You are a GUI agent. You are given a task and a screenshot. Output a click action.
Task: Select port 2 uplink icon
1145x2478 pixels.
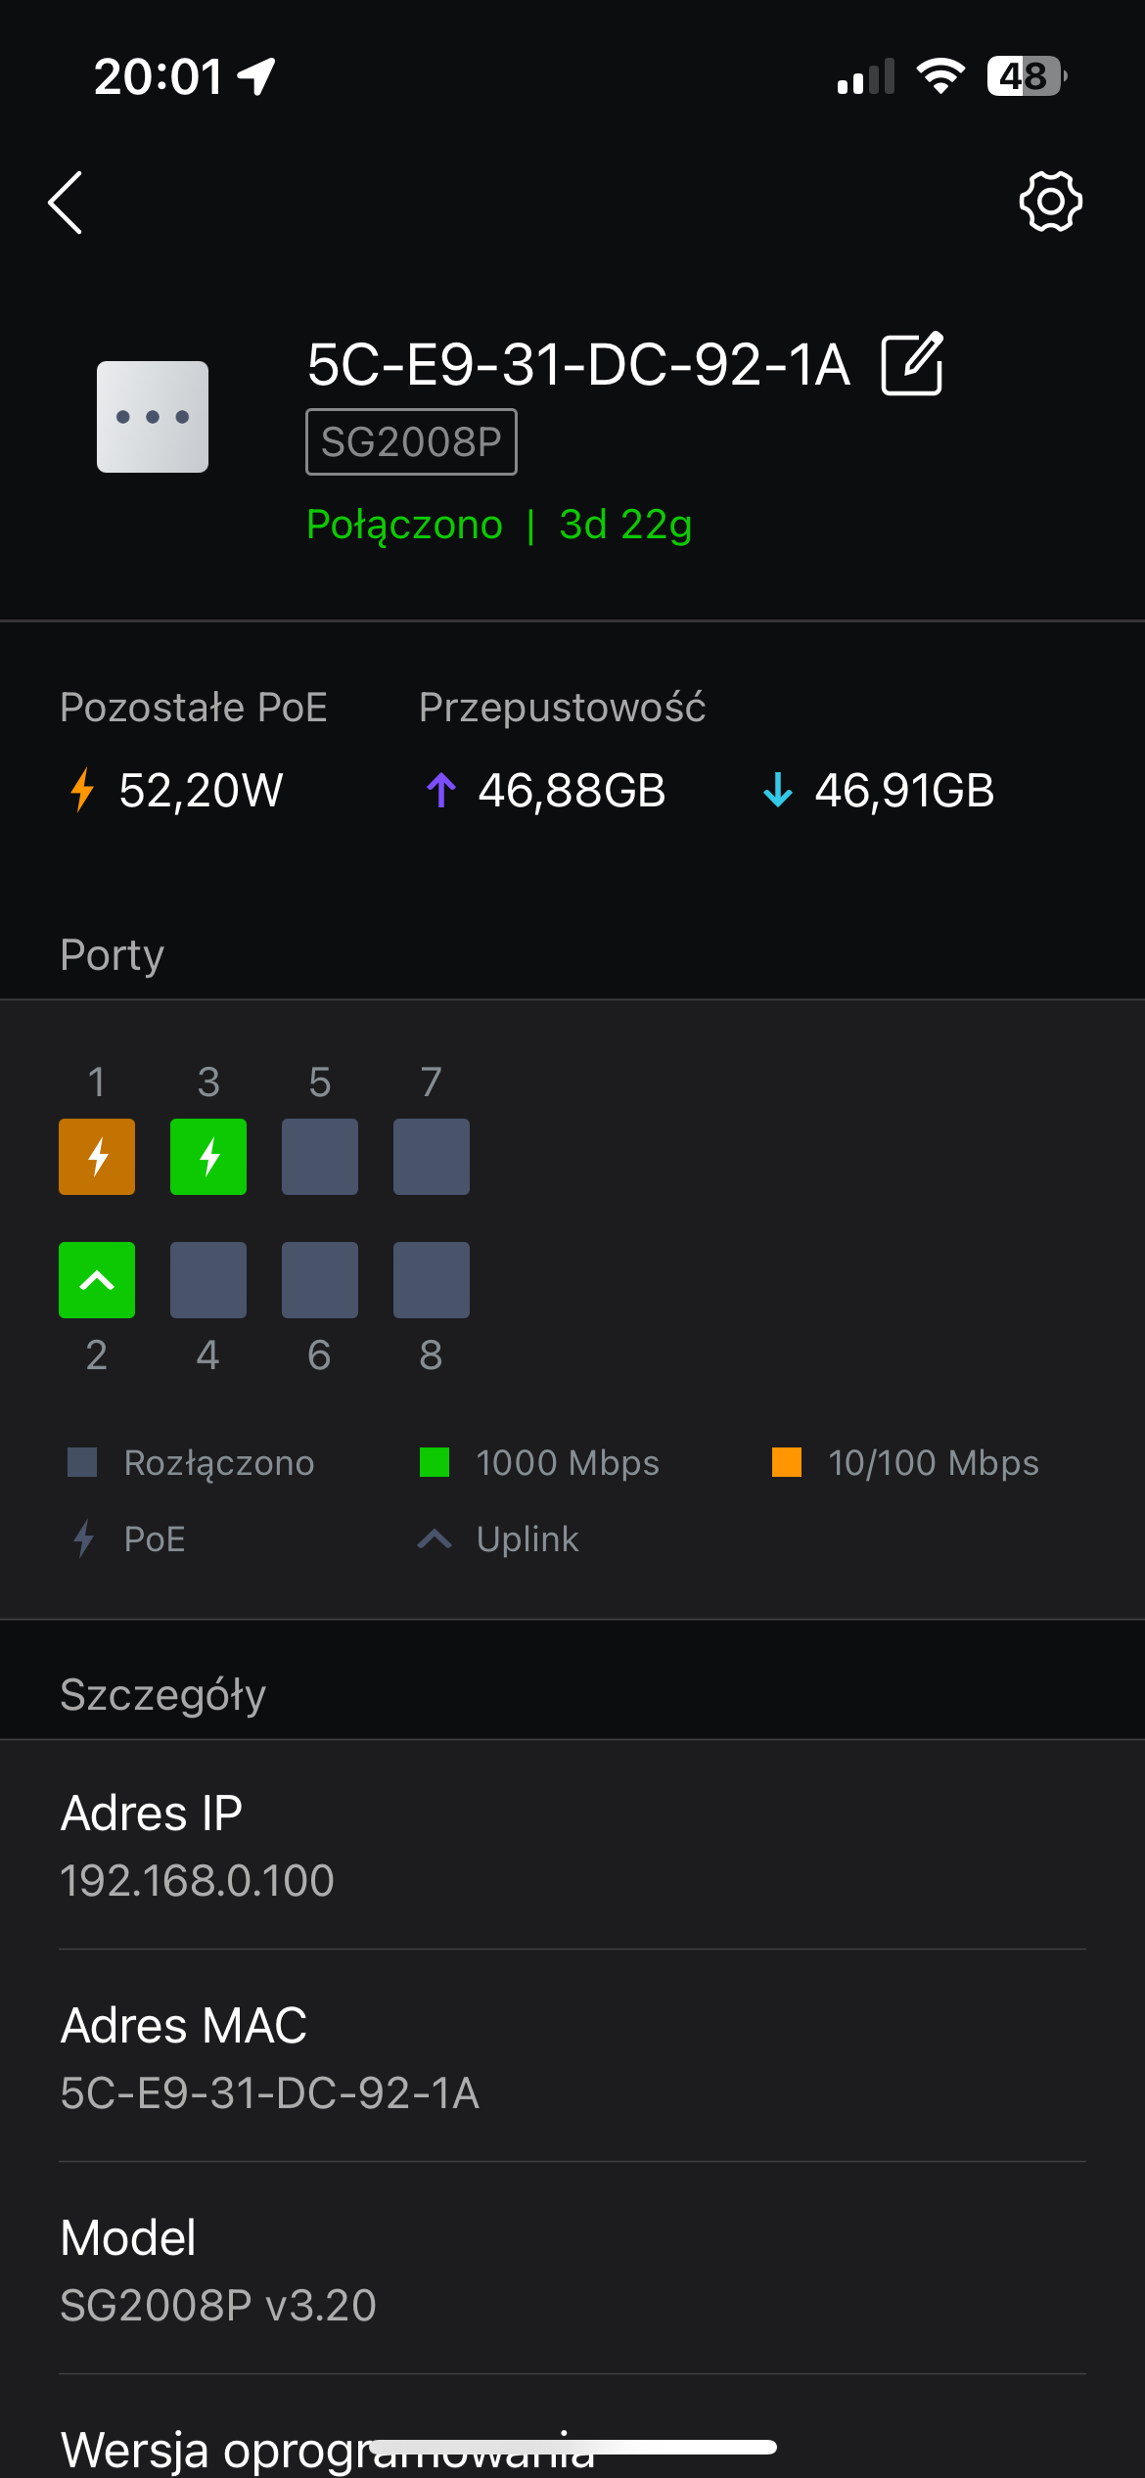pos(97,1280)
